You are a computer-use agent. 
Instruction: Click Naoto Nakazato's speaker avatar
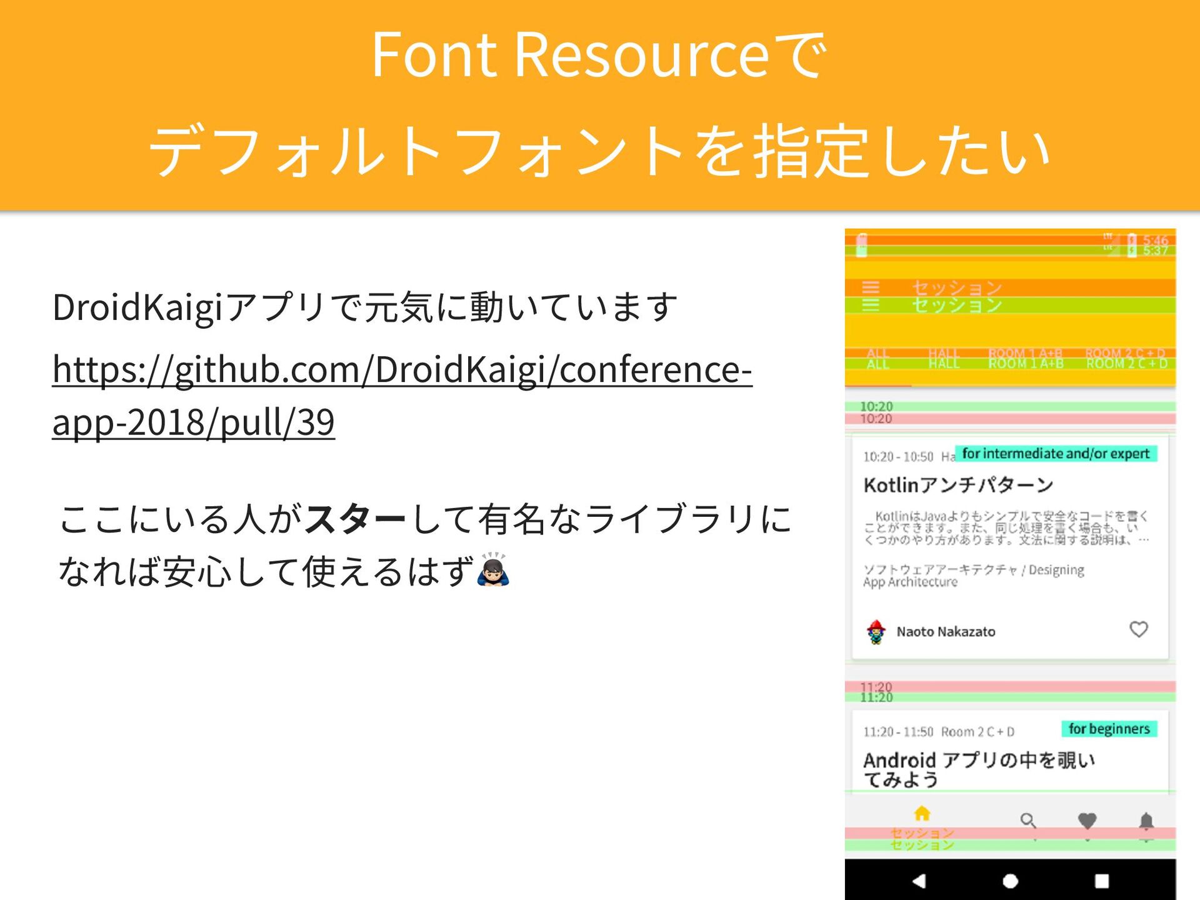(x=876, y=632)
